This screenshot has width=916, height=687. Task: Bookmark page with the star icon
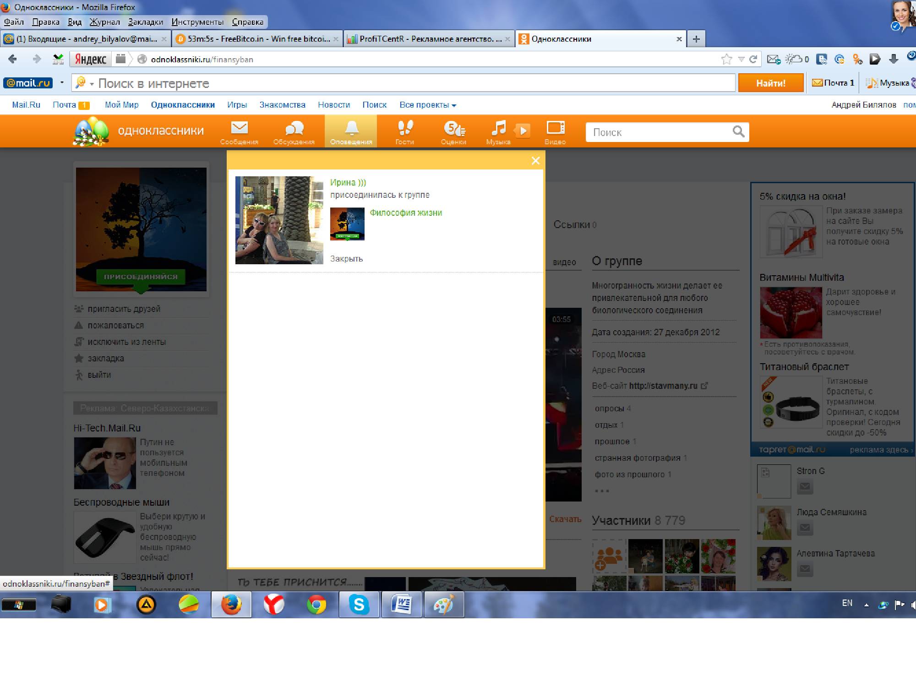[726, 59]
